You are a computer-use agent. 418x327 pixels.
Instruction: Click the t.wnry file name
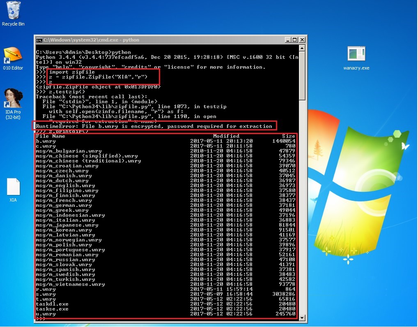[46, 299]
